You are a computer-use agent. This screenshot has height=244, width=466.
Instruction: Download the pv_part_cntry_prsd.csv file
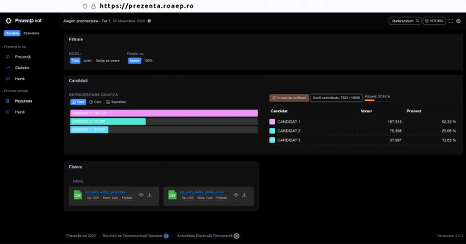point(150,195)
